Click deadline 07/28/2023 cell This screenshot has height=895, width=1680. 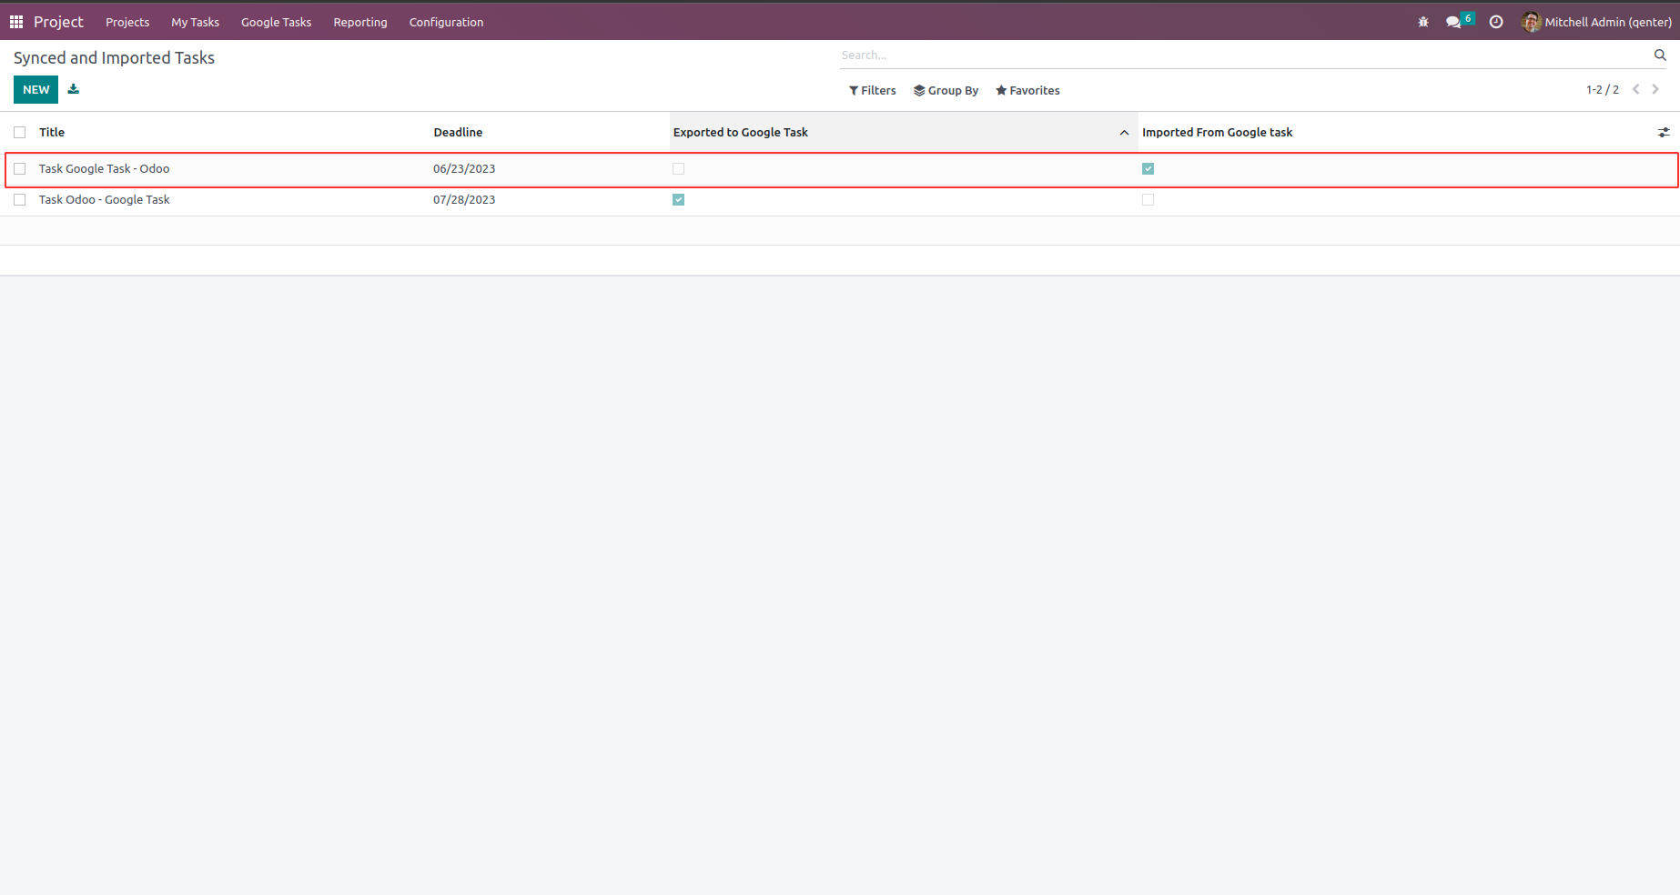click(x=464, y=200)
